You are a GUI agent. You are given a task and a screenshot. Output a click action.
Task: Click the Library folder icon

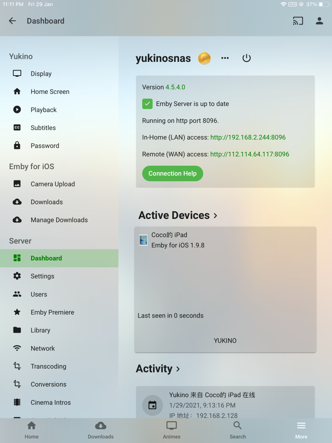17,330
